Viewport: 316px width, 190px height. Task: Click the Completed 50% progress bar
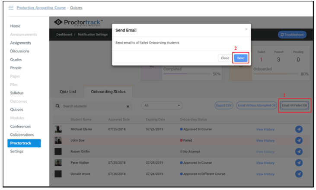187,74
